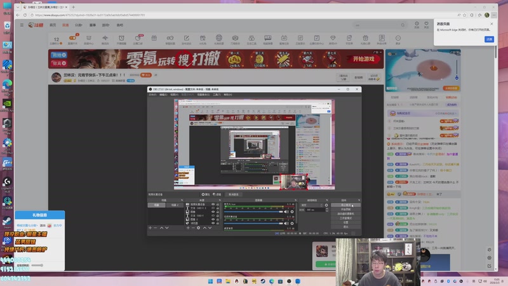
Task: Mute the second mixer channel speaker icon
Action: (x=286, y=224)
